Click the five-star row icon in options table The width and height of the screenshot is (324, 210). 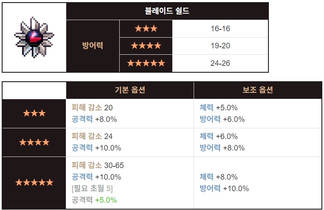pyautogui.click(x=34, y=183)
